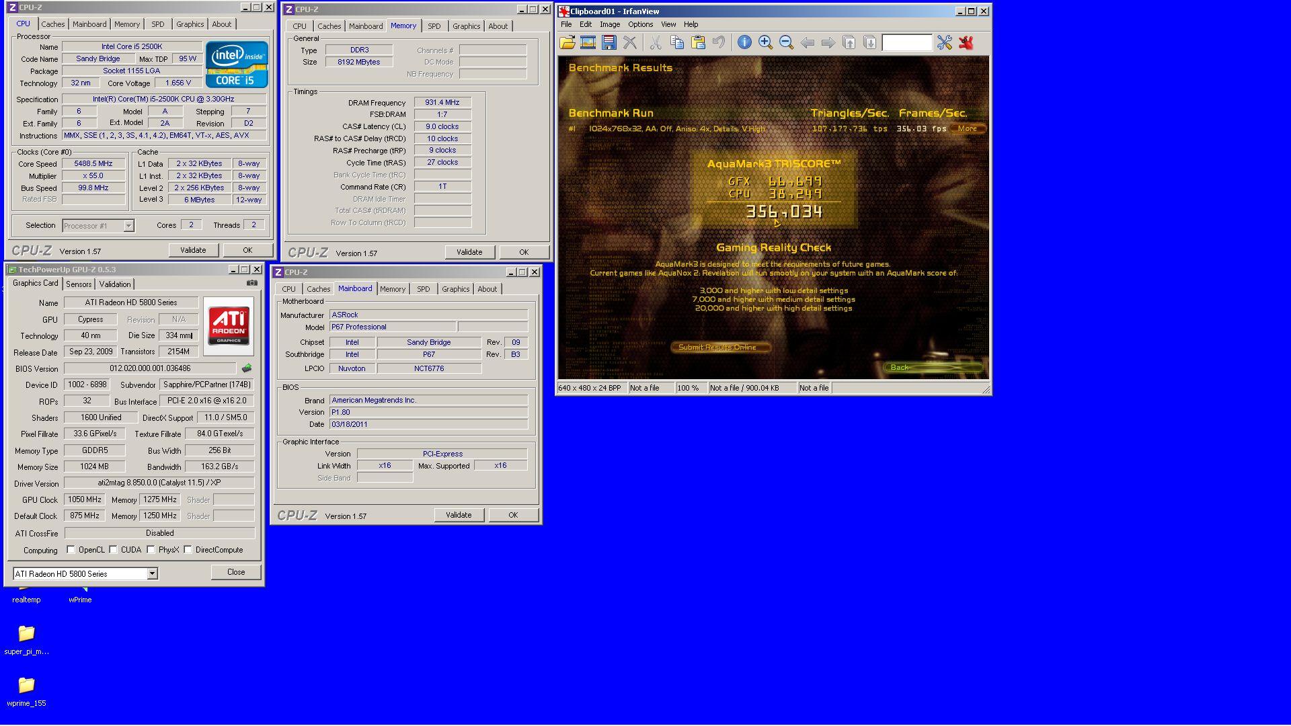Switch to the Sensors tab in GPU-Z
Viewport: 1291px width, 726px height.
(79, 284)
